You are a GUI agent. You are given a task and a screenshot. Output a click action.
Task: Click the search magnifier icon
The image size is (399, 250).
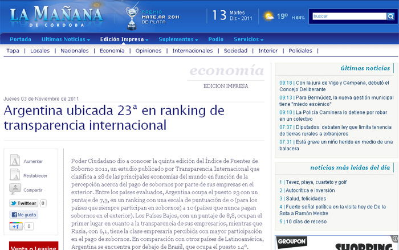(390, 17)
